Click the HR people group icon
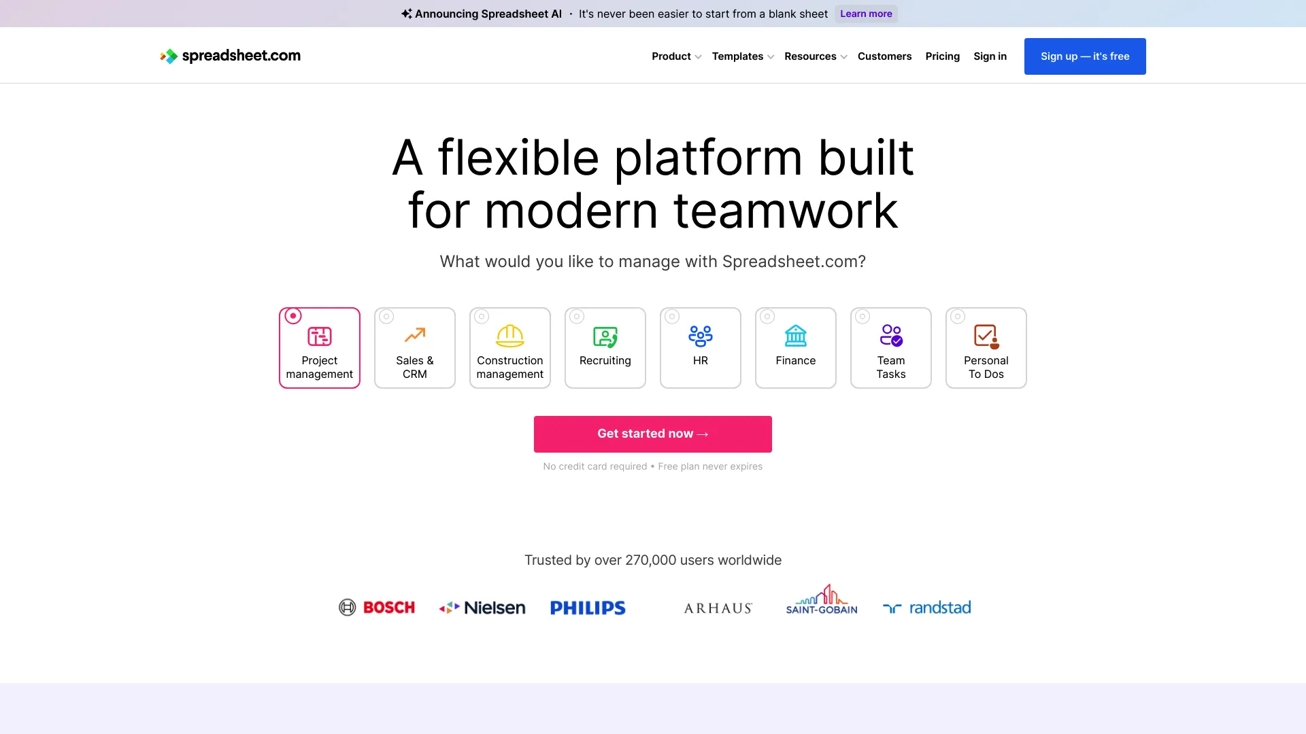Image resolution: width=1306 pixels, height=734 pixels. pos(701,336)
